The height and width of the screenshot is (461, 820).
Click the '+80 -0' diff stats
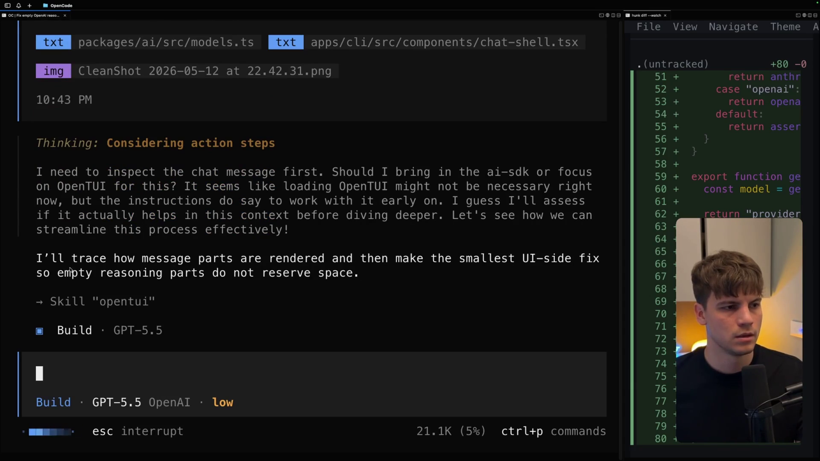[788, 64]
